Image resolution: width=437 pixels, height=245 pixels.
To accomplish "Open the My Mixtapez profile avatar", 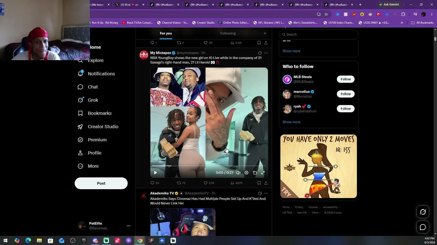I will click(x=144, y=55).
